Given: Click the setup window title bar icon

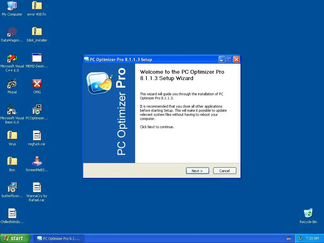Looking at the screenshot, I should pyautogui.click(x=86, y=59).
